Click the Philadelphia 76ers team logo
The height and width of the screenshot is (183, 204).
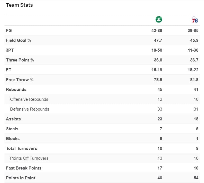pyautogui.click(x=195, y=20)
